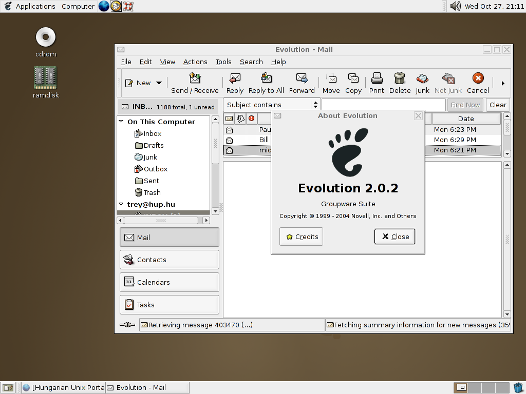Viewport: 526px width, 394px height.
Task: Open the Search menu
Action: tap(251, 62)
